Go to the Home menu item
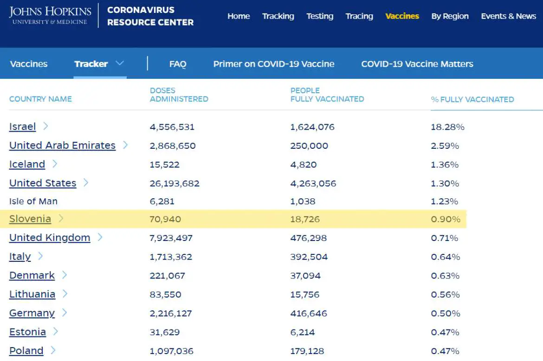 pos(239,16)
